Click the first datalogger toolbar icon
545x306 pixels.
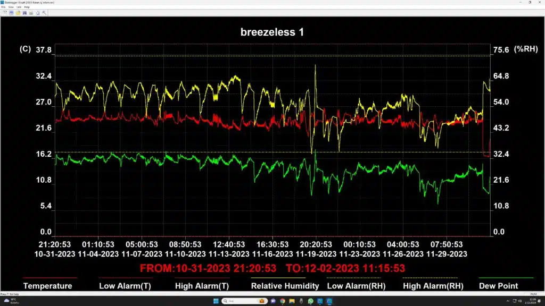point(4,13)
